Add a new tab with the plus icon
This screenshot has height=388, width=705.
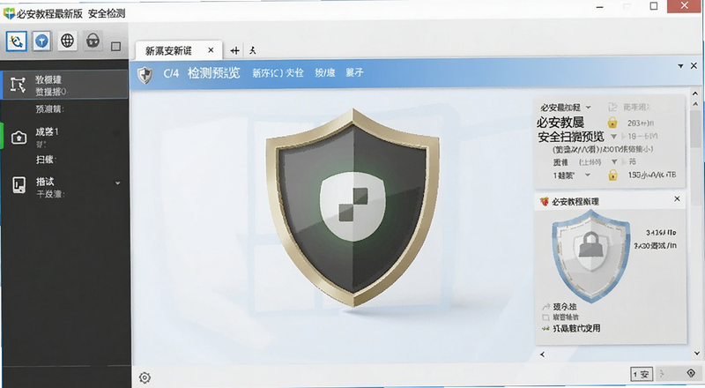234,50
